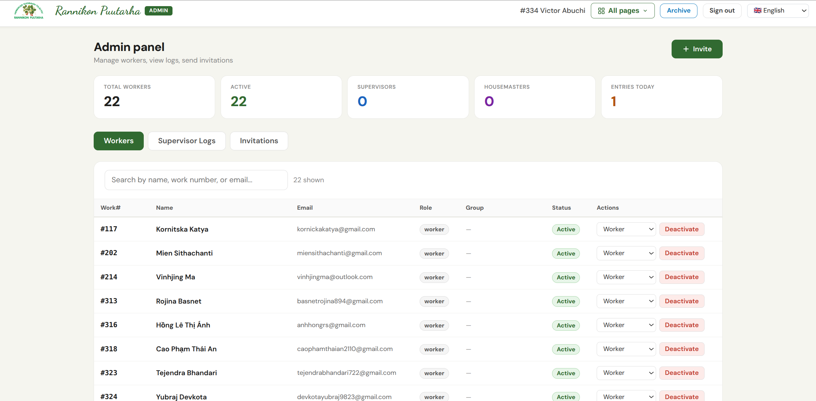Click the Supervisors stat card
Screen dimensions: 816x401
pos(408,97)
